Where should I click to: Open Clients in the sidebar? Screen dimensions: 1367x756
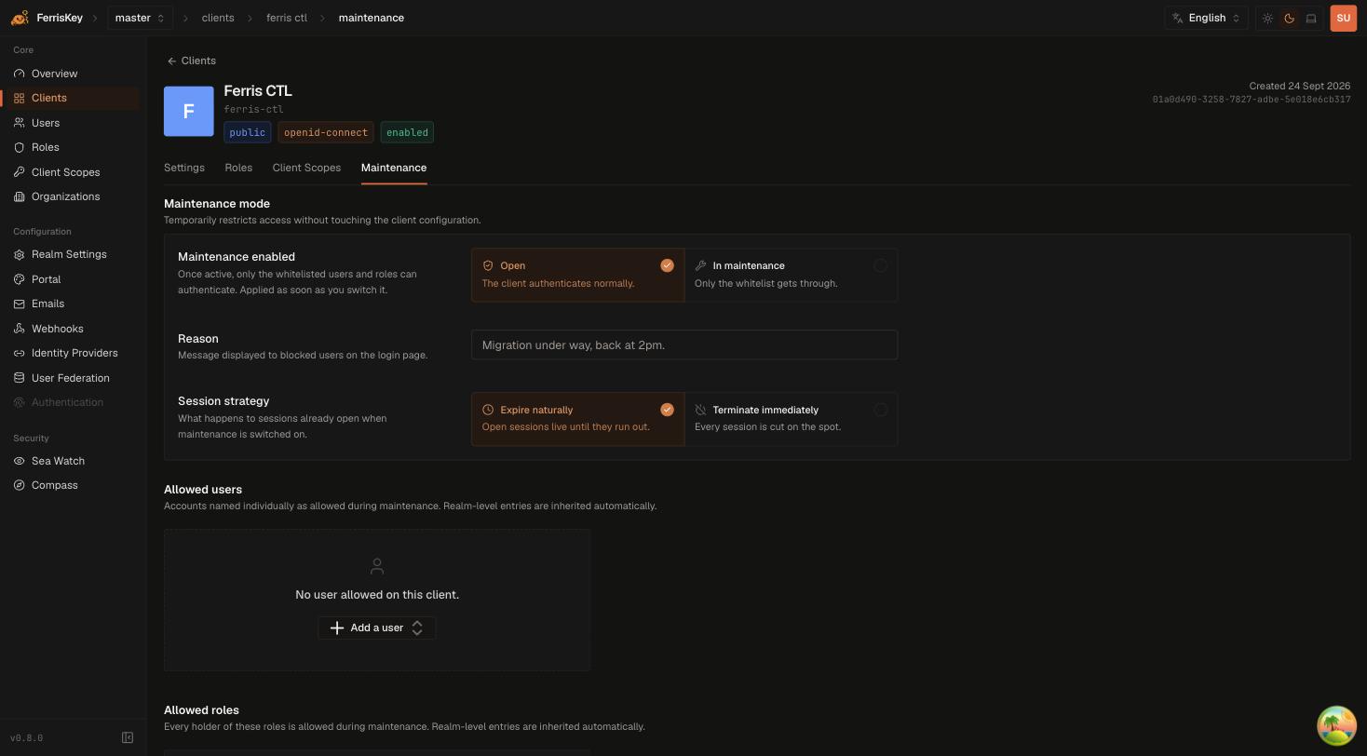[x=71, y=98]
